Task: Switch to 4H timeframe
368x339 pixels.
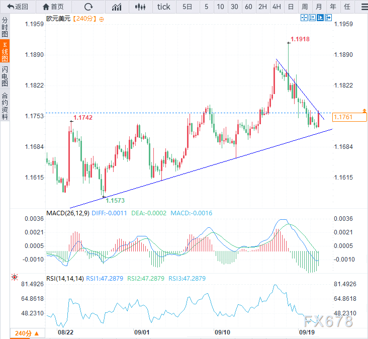Action: 277,7
